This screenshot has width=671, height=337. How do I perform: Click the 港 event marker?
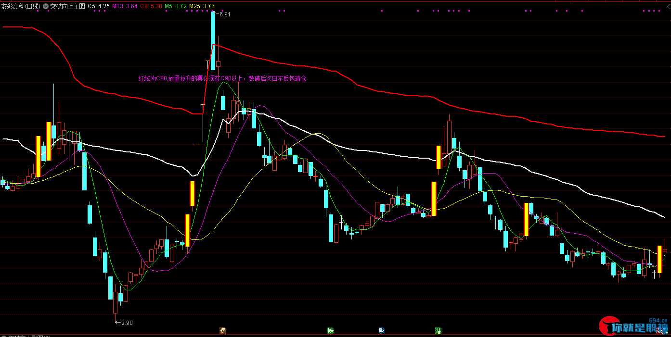(x=438, y=331)
